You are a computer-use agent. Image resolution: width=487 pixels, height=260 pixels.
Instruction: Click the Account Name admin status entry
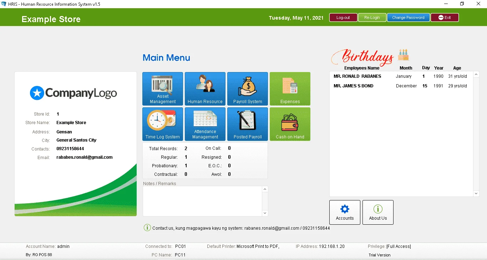tap(47, 246)
